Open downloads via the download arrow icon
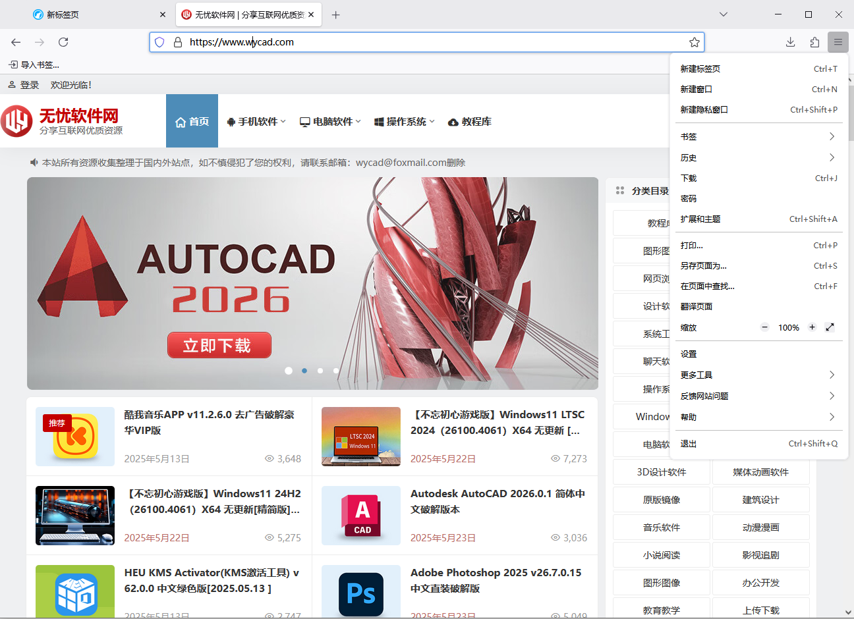 coord(790,41)
